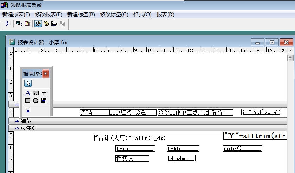Open the 报表(R) menu

[165, 14]
